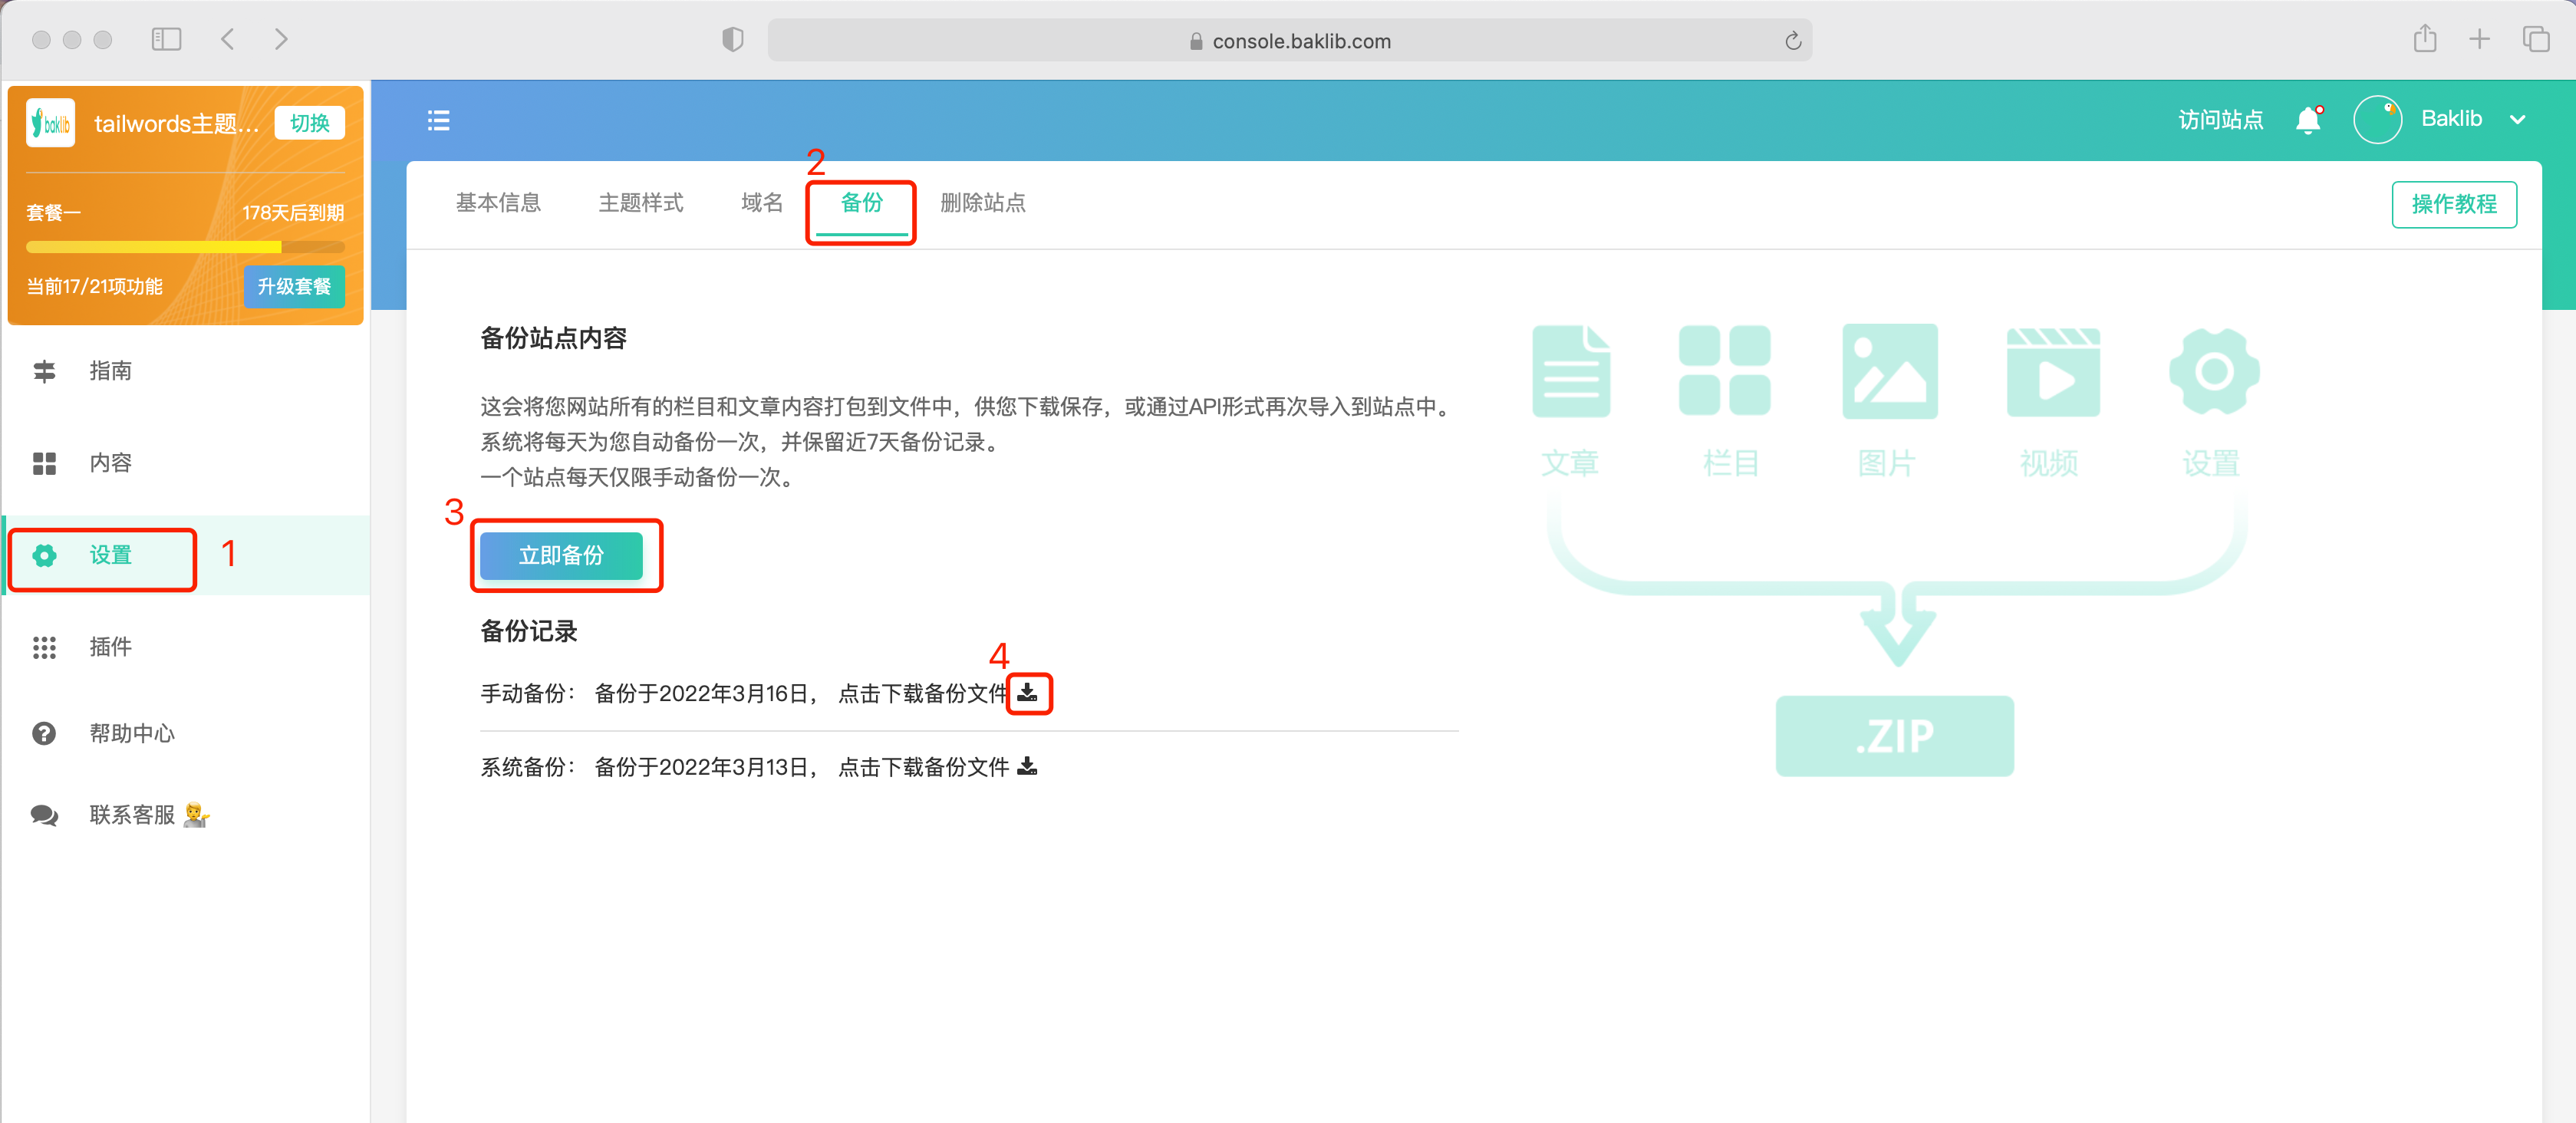Click the 升级套餐 upgrade button
Viewport: 2576px width, 1123px height.
(x=294, y=287)
